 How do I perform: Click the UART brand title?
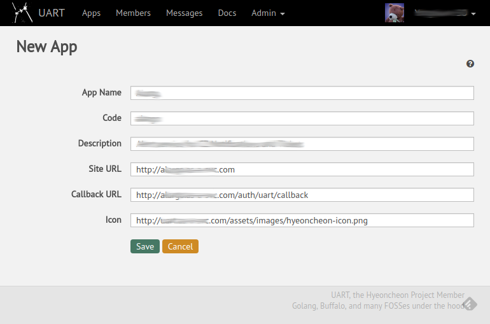pyautogui.click(x=52, y=13)
